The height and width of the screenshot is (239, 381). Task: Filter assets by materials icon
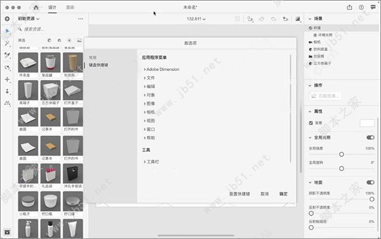59,40
